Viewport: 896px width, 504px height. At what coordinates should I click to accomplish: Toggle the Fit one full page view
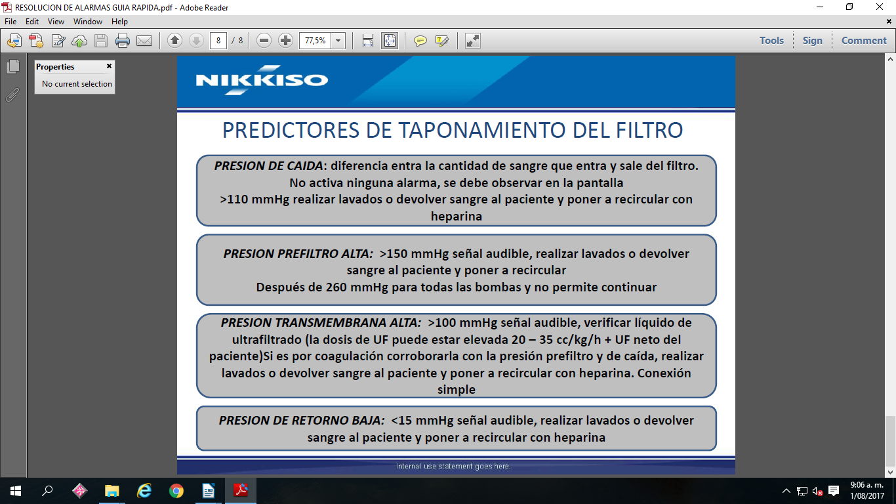pos(390,41)
